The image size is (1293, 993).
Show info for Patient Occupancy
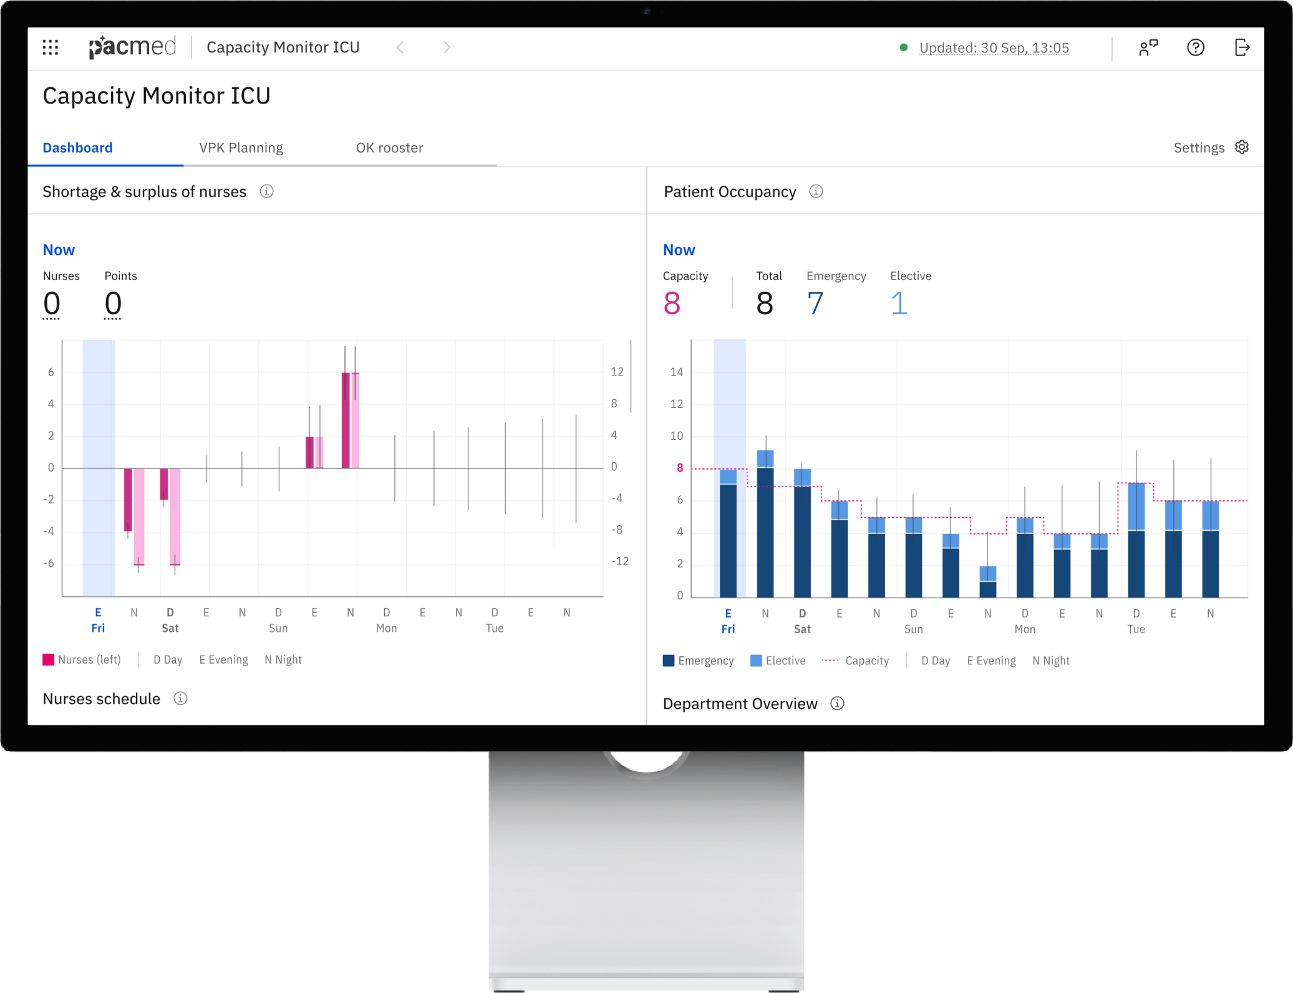click(816, 191)
